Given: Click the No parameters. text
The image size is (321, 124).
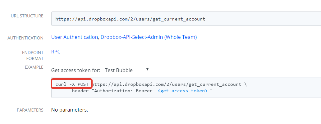Looking at the screenshot, I should point(70,110).
